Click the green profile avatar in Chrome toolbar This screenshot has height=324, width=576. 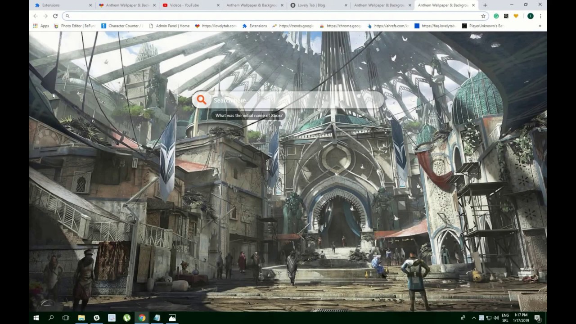tap(530, 16)
